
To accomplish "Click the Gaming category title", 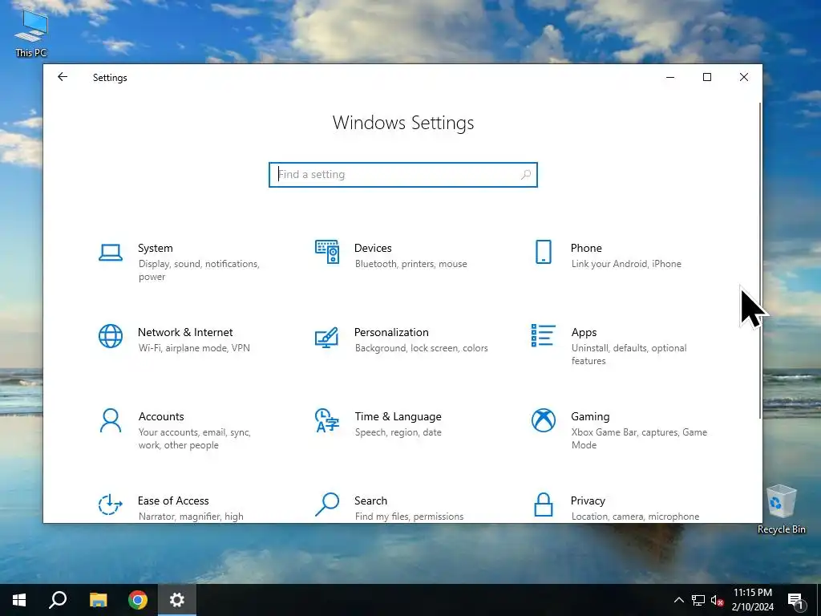I will [x=590, y=416].
